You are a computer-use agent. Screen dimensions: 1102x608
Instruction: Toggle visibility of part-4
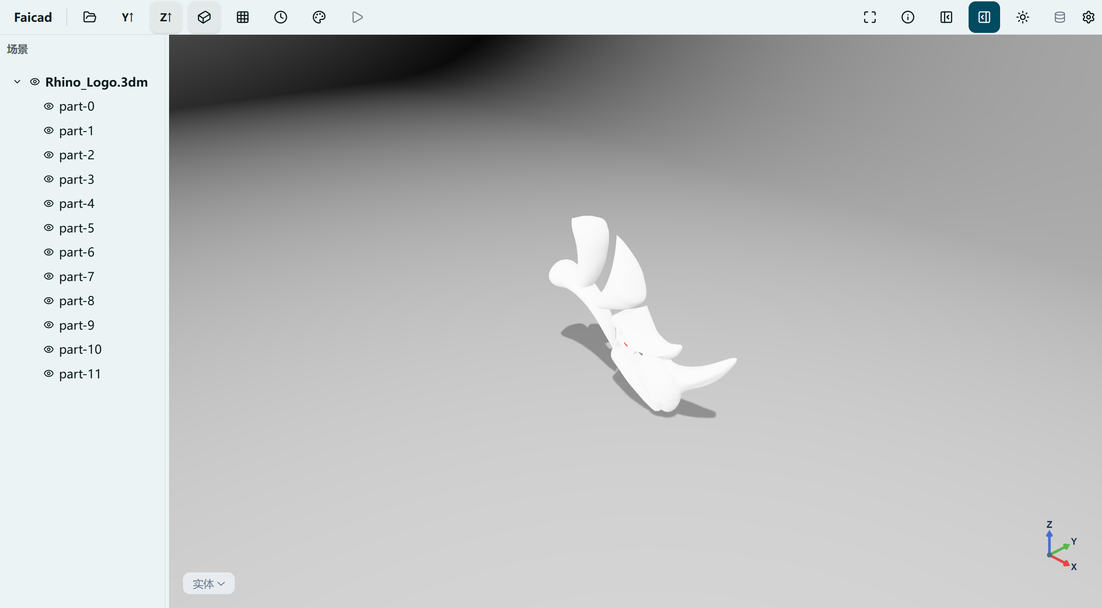click(49, 203)
